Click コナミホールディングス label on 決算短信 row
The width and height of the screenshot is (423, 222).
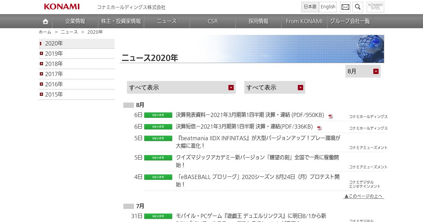(368, 128)
